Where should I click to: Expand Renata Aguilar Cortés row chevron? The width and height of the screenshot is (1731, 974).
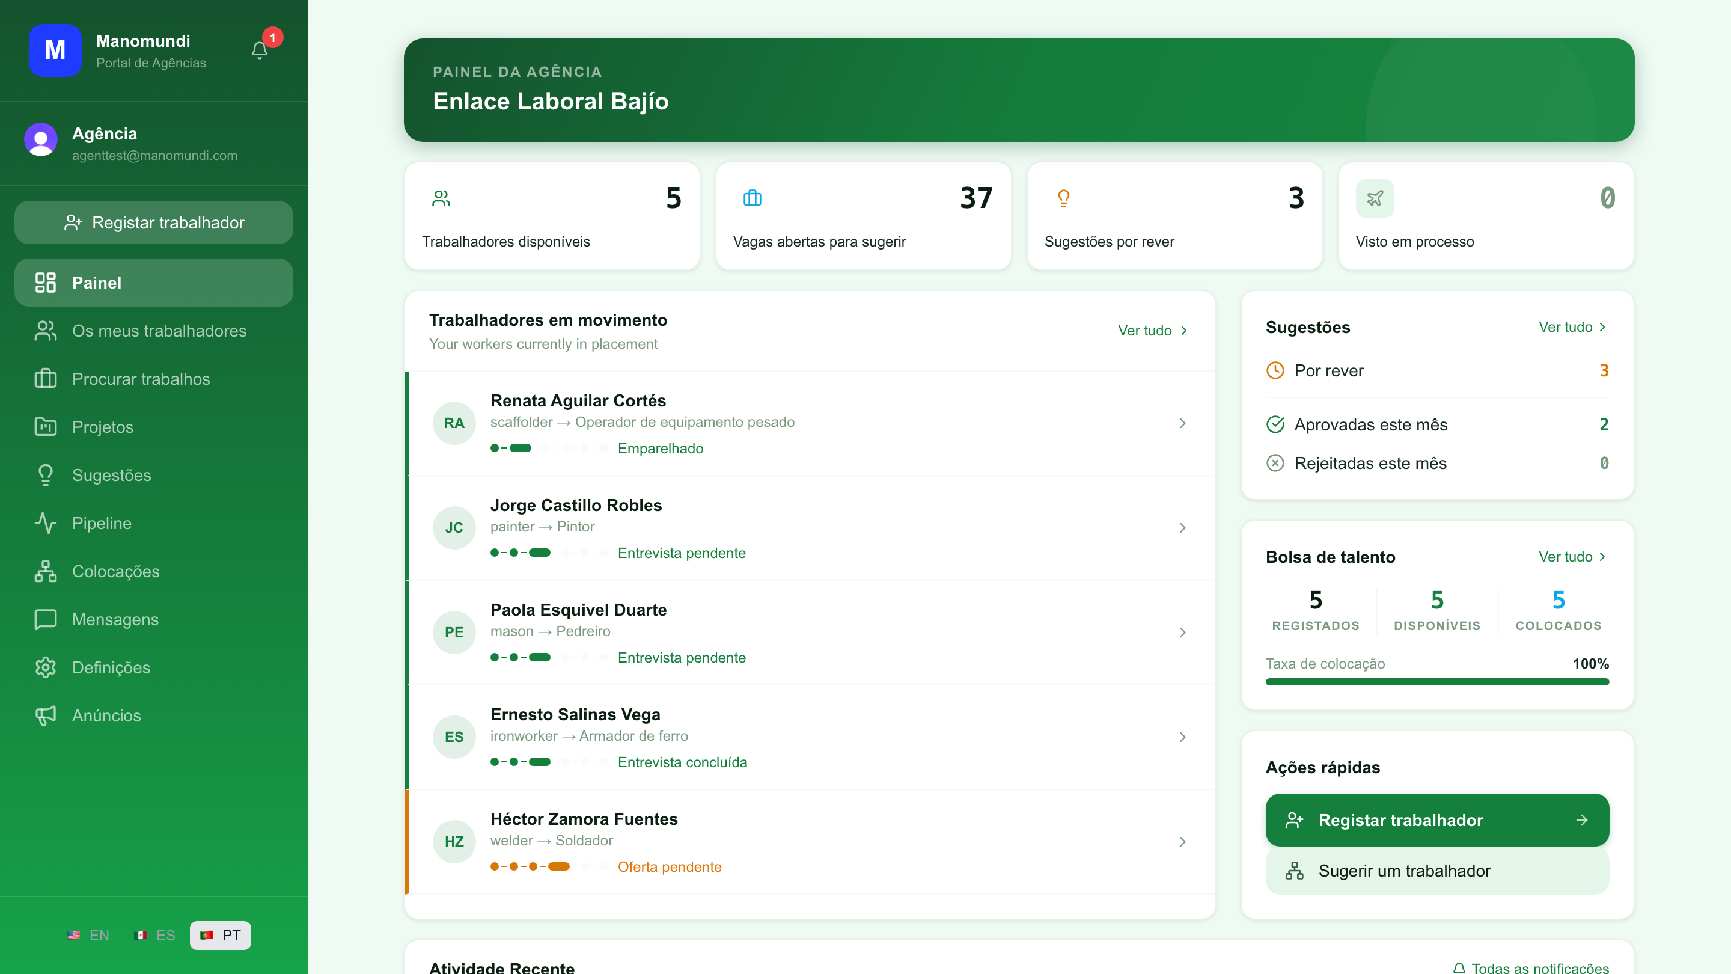pos(1183,423)
